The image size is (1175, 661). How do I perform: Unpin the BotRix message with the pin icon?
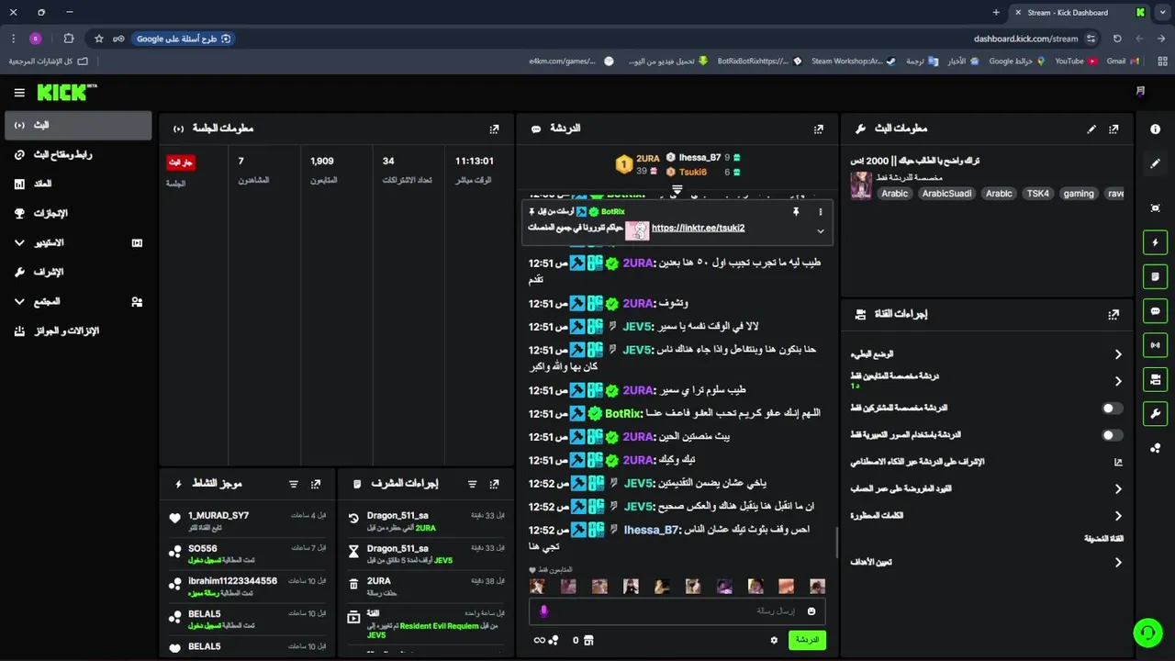click(796, 211)
